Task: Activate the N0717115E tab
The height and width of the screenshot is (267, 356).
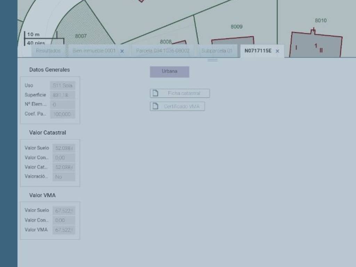Action: [x=258, y=51]
